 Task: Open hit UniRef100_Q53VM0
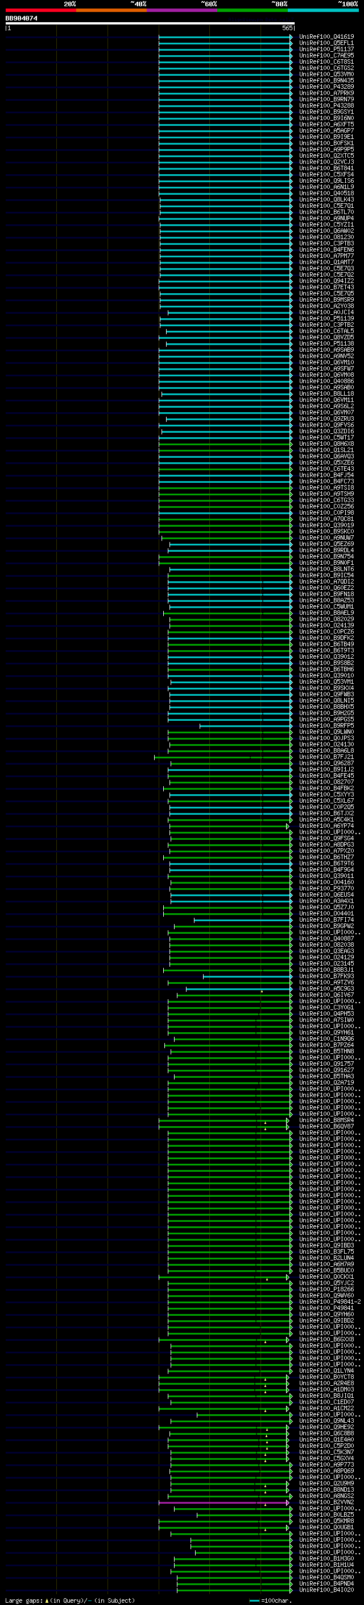point(326,74)
